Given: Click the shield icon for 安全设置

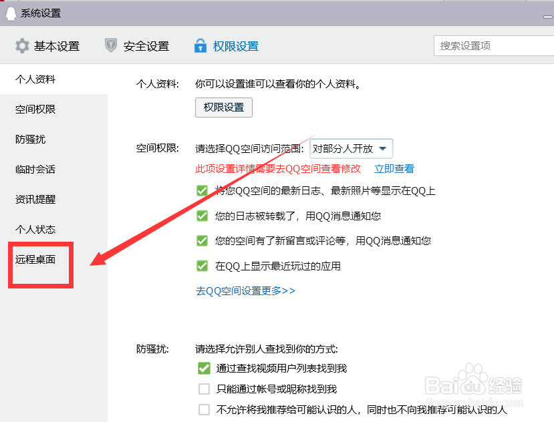Looking at the screenshot, I should [110, 45].
